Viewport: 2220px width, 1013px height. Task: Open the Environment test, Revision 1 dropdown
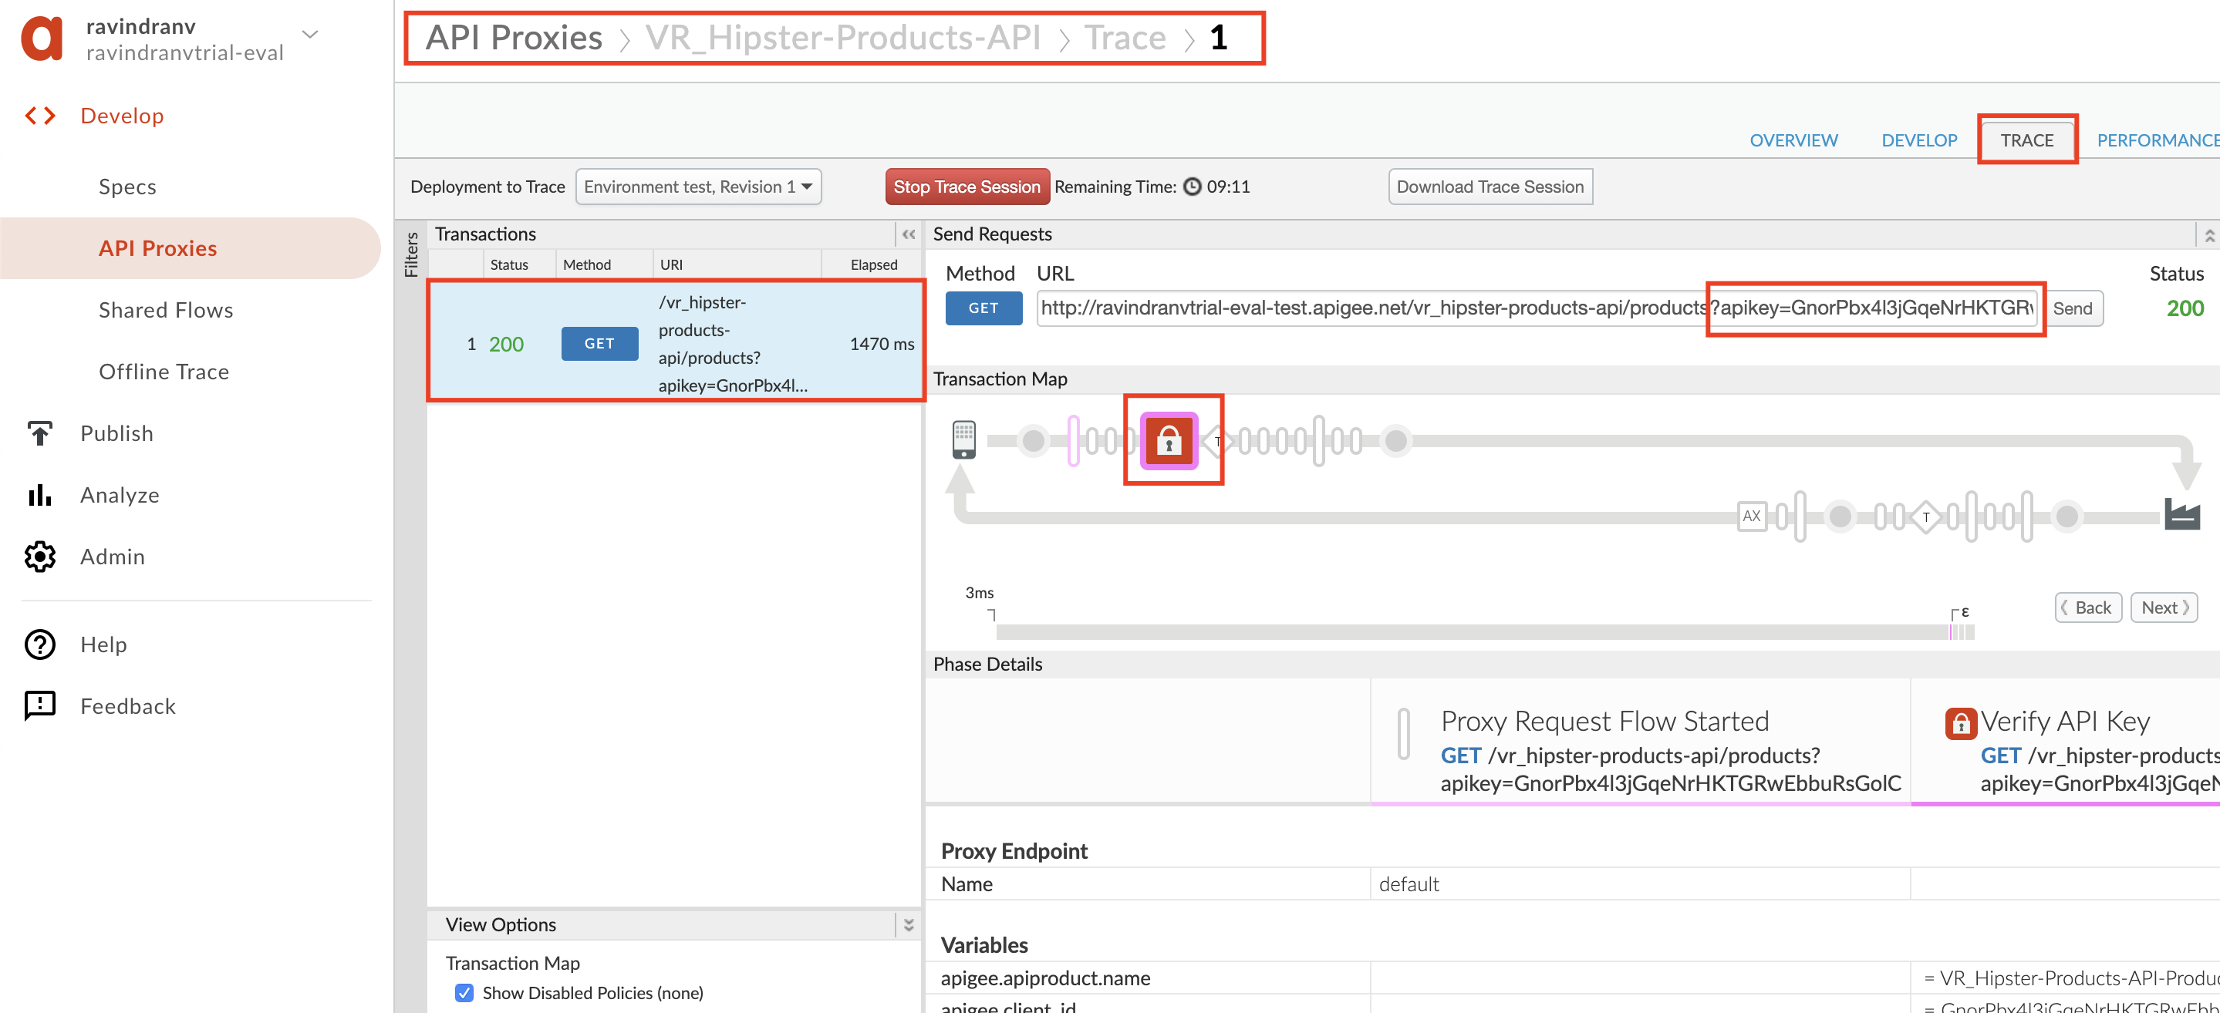(x=698, y=187)
